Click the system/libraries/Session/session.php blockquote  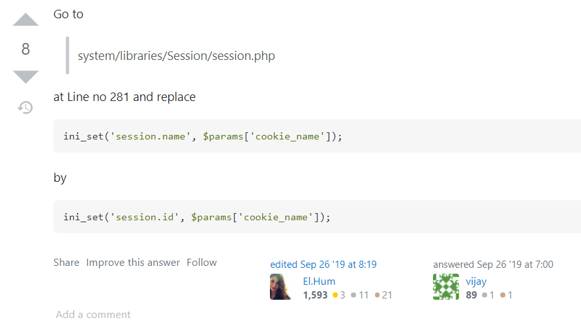coord(176,56)
